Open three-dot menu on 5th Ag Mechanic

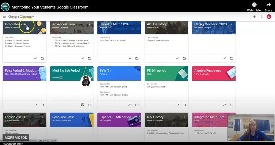pos(231,24)
